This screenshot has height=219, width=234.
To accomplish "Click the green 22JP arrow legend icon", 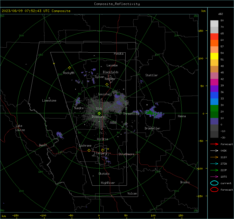I will [x=214, y=170].
